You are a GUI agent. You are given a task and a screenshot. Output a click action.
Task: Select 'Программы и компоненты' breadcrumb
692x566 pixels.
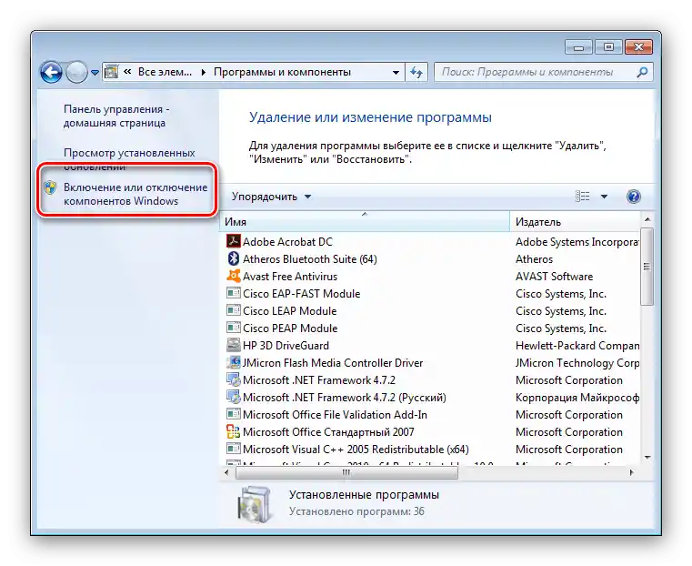[x=282, y=72]
